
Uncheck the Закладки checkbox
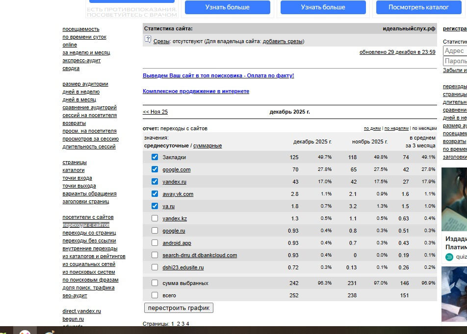[x=155, y=157]
